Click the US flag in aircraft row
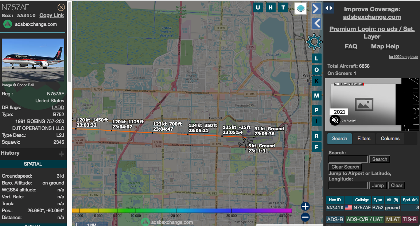420x226 pixels. [349, 207]
